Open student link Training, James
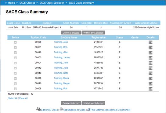This screenshot has height=113, width=166. pos(62,57)
